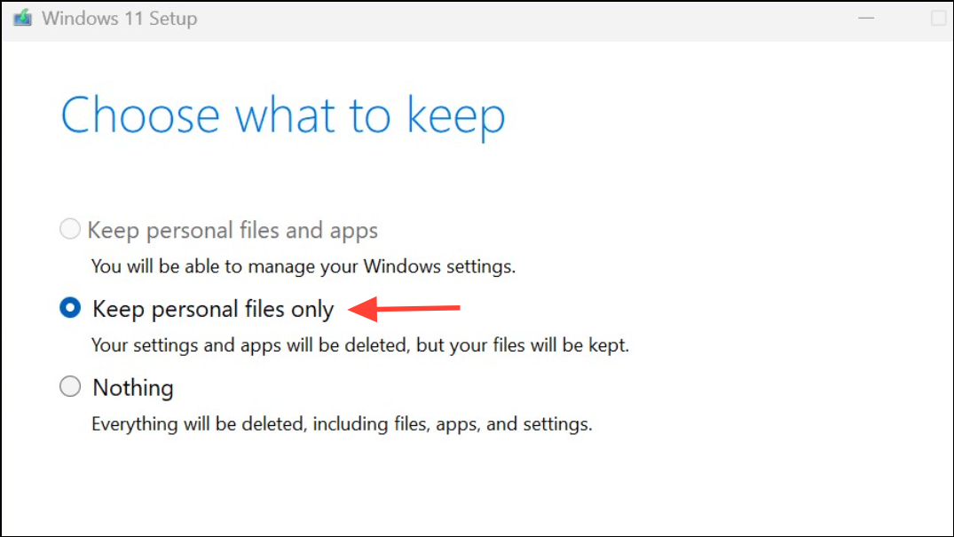Click "including files, apps, and settings" text

[452, 423]
